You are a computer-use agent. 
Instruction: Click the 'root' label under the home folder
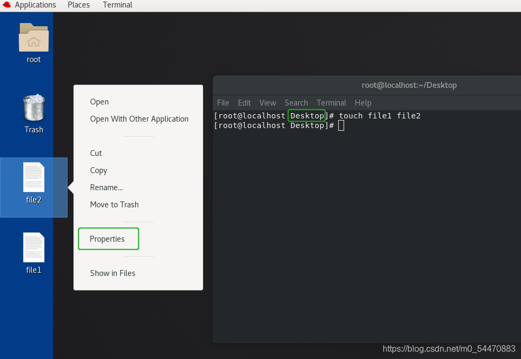34,59
